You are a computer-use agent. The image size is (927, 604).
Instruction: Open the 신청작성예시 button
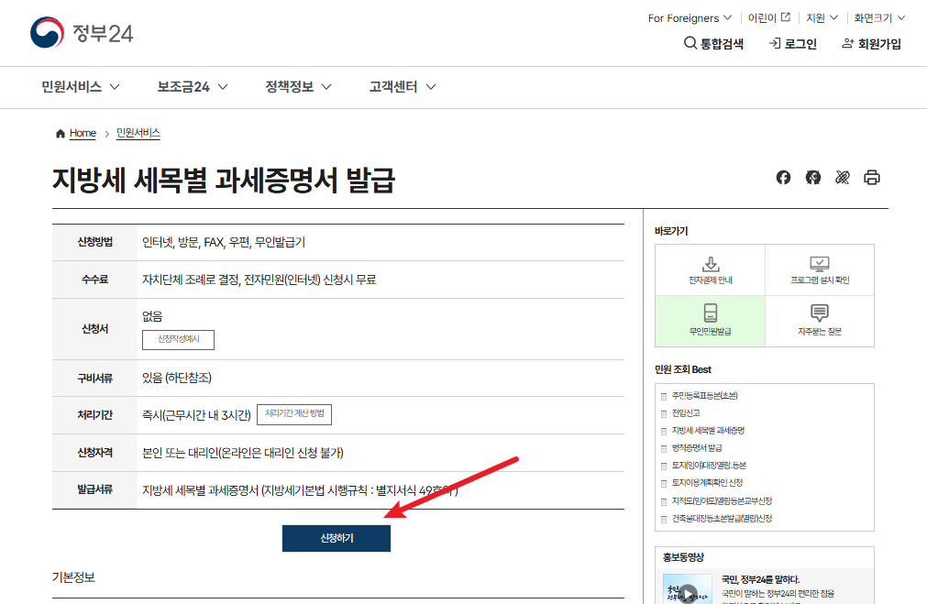coord(179,339)
